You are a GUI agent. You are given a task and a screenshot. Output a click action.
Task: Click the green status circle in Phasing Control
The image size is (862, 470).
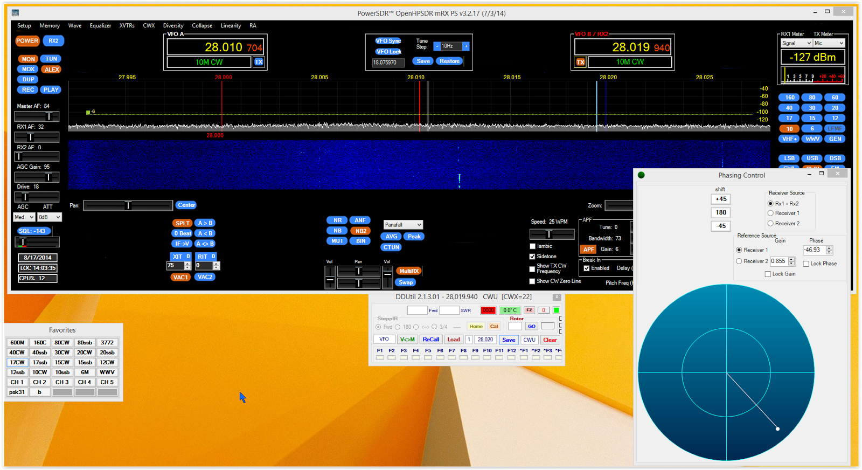coord(641,175)
